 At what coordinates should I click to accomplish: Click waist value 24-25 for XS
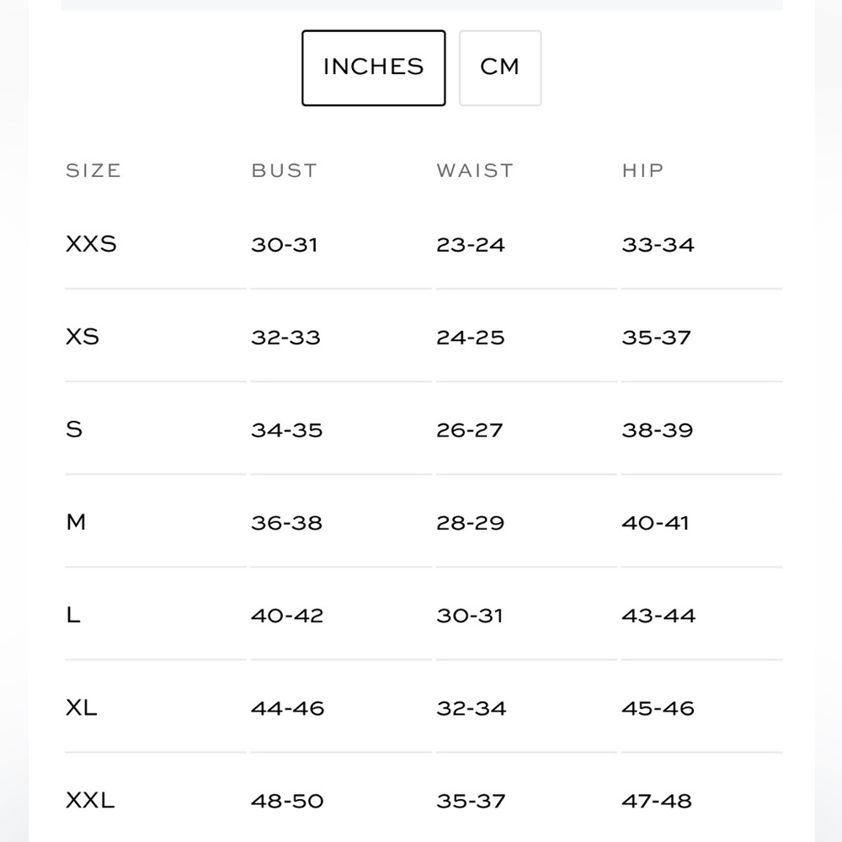click(471, 338)
